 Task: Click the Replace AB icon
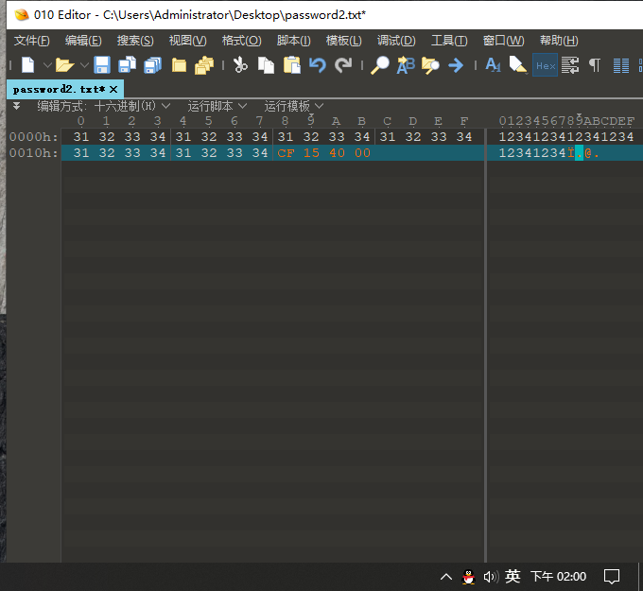[406, 65]
